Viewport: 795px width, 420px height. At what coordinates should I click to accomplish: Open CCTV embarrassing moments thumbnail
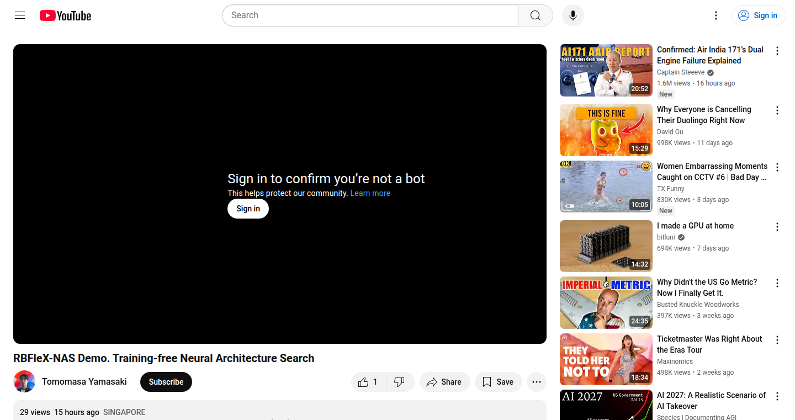pyautogui.click(x=606, y=187)
